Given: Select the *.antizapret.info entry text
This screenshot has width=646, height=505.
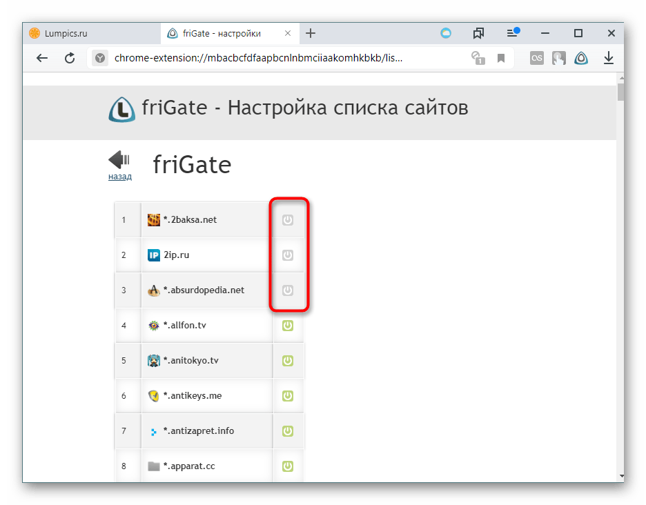Looking at the screenshot, I should 199,431.
